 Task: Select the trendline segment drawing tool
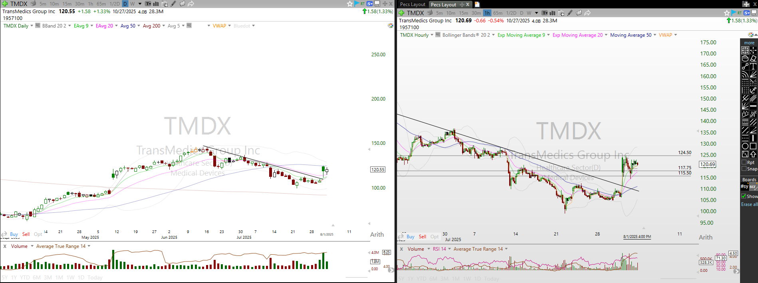pos(745,66)
